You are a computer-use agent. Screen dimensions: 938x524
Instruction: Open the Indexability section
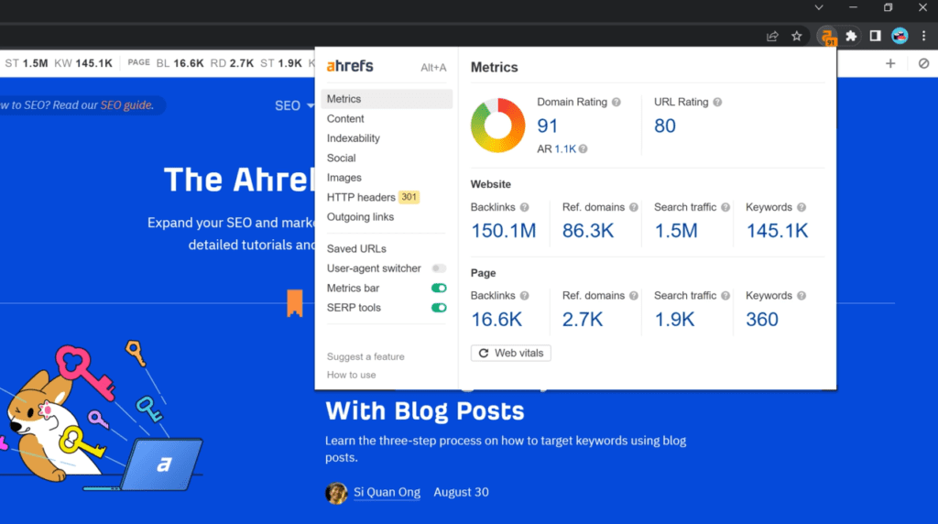(353, 138)
